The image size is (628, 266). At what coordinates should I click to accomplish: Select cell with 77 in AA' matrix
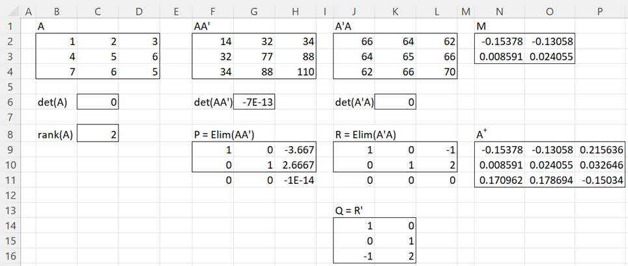[x=253, y=57]
